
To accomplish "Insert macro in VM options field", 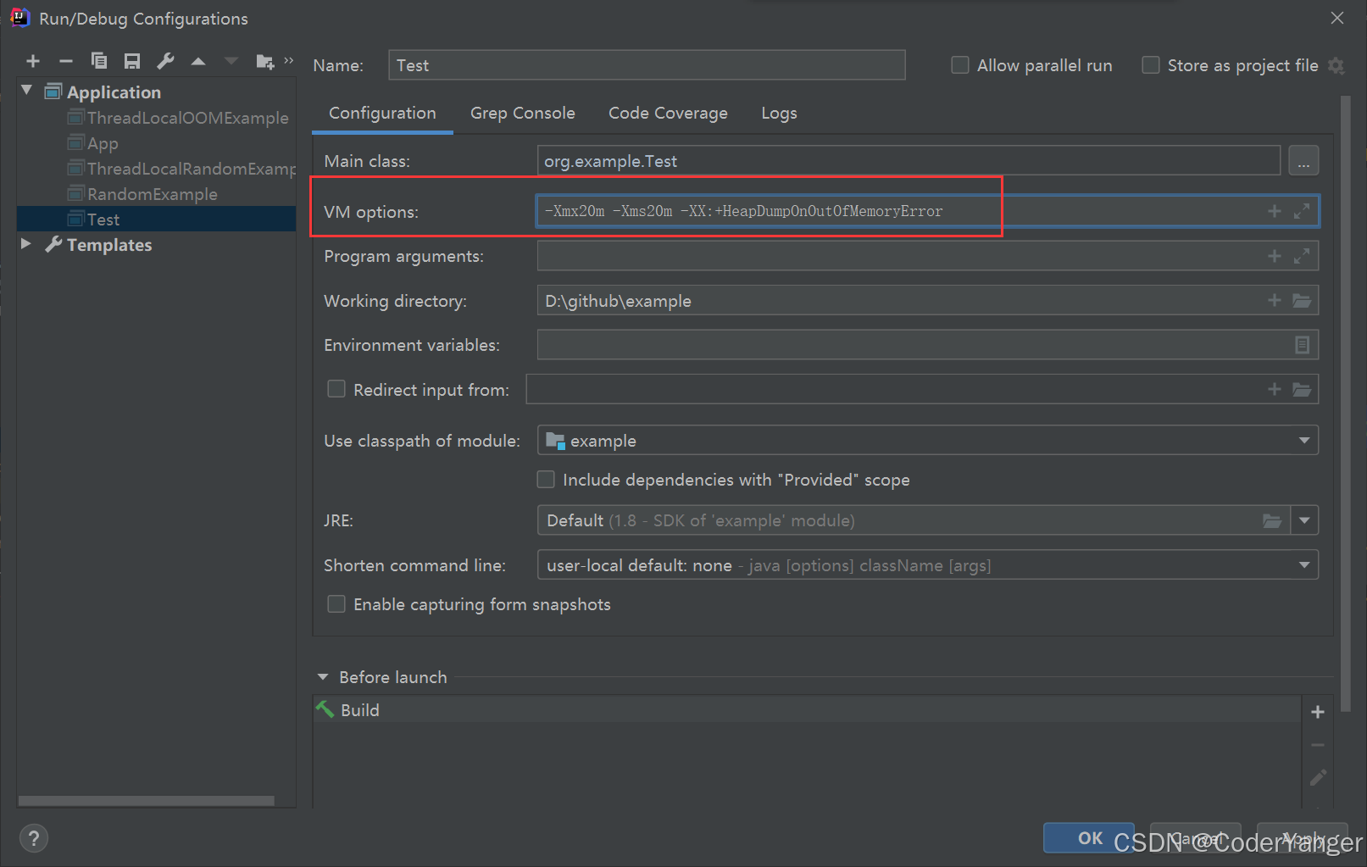I will click(x=1275, y=211).
